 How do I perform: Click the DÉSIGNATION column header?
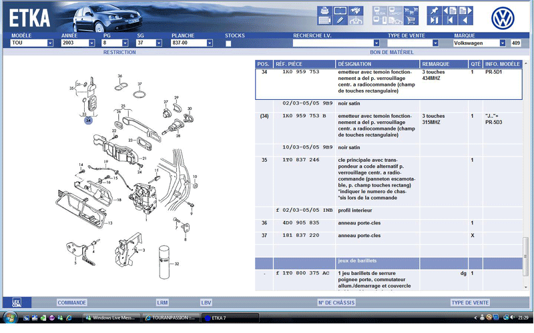[377, 64]
